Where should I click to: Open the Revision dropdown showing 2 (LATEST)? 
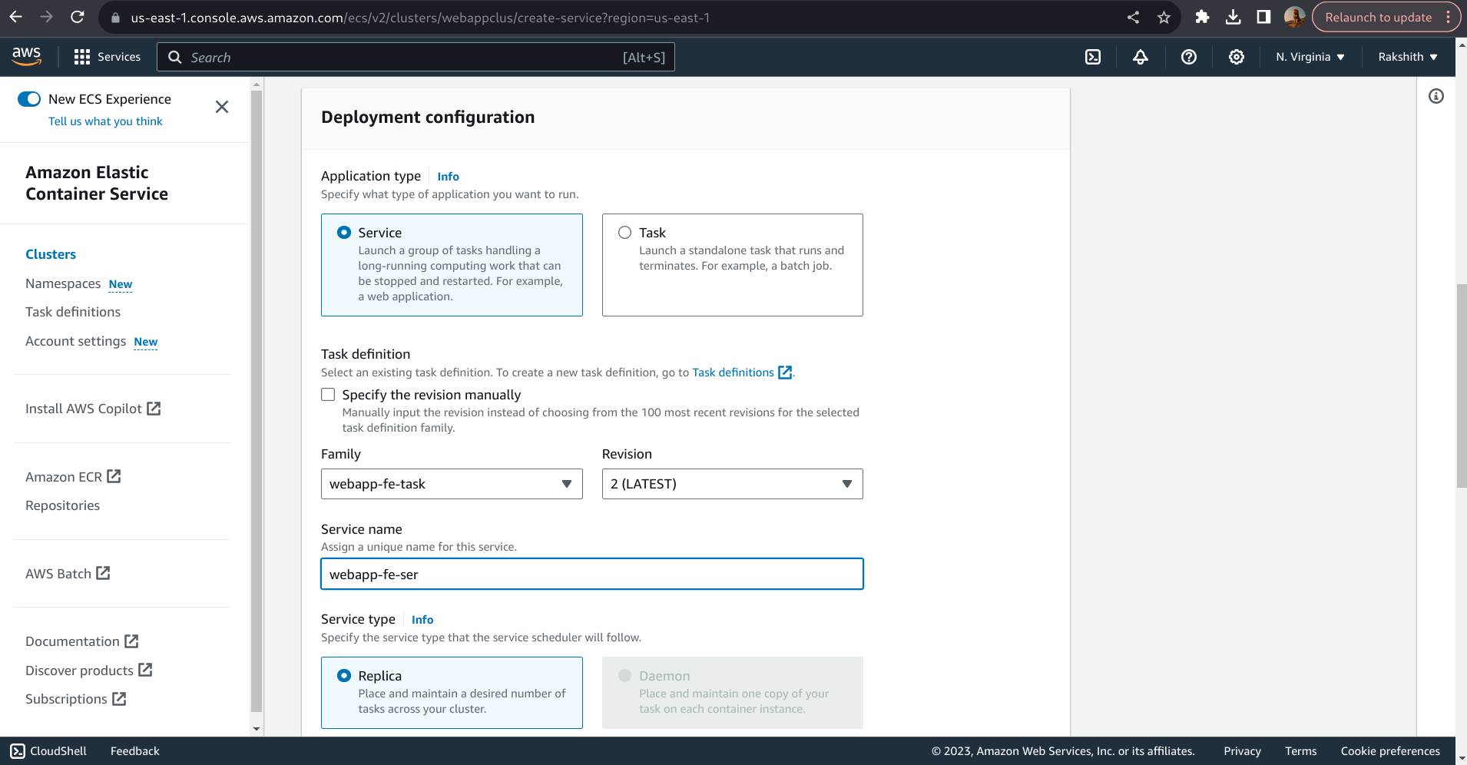point(732,484)
